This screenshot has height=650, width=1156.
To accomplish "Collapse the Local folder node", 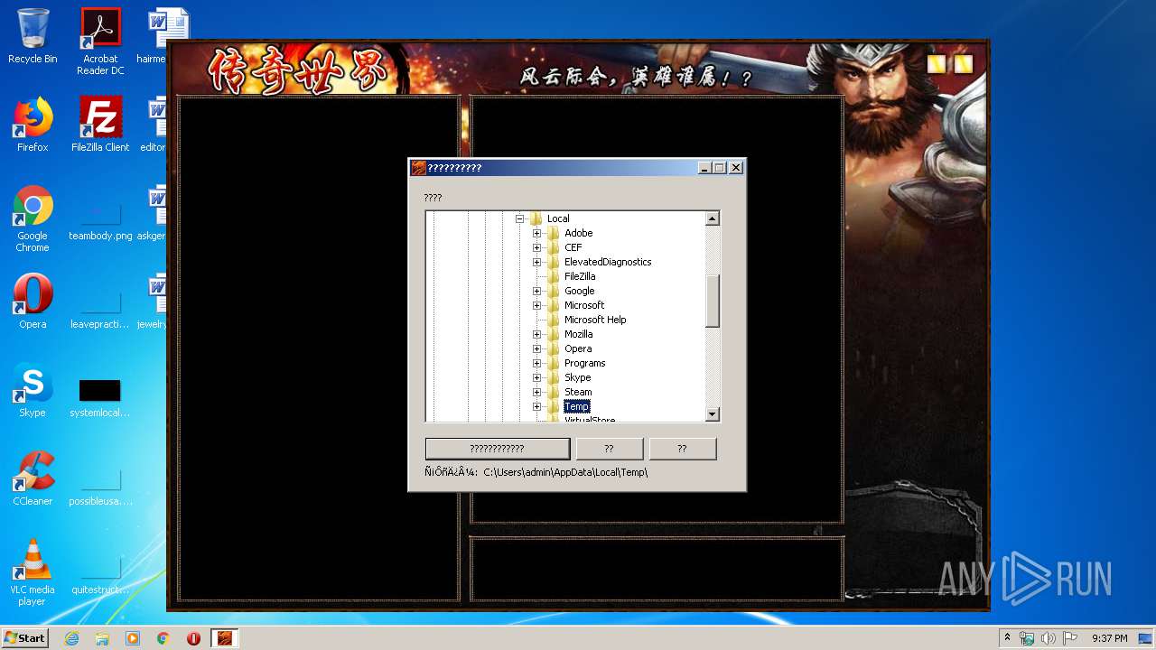I will click(519, 218).
